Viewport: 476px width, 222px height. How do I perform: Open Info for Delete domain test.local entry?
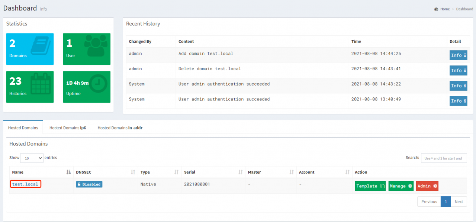coord(459,71)
